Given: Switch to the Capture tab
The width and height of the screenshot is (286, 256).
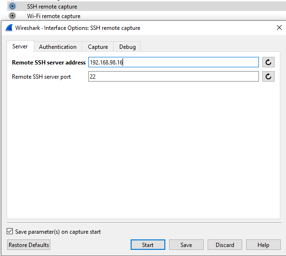Looking at the screenshot, I should [98, 47].
